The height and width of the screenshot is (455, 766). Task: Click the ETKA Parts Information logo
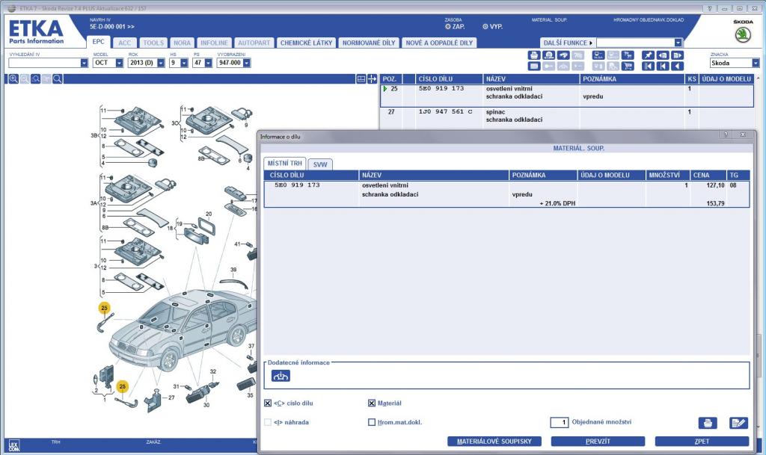[36, 31]
